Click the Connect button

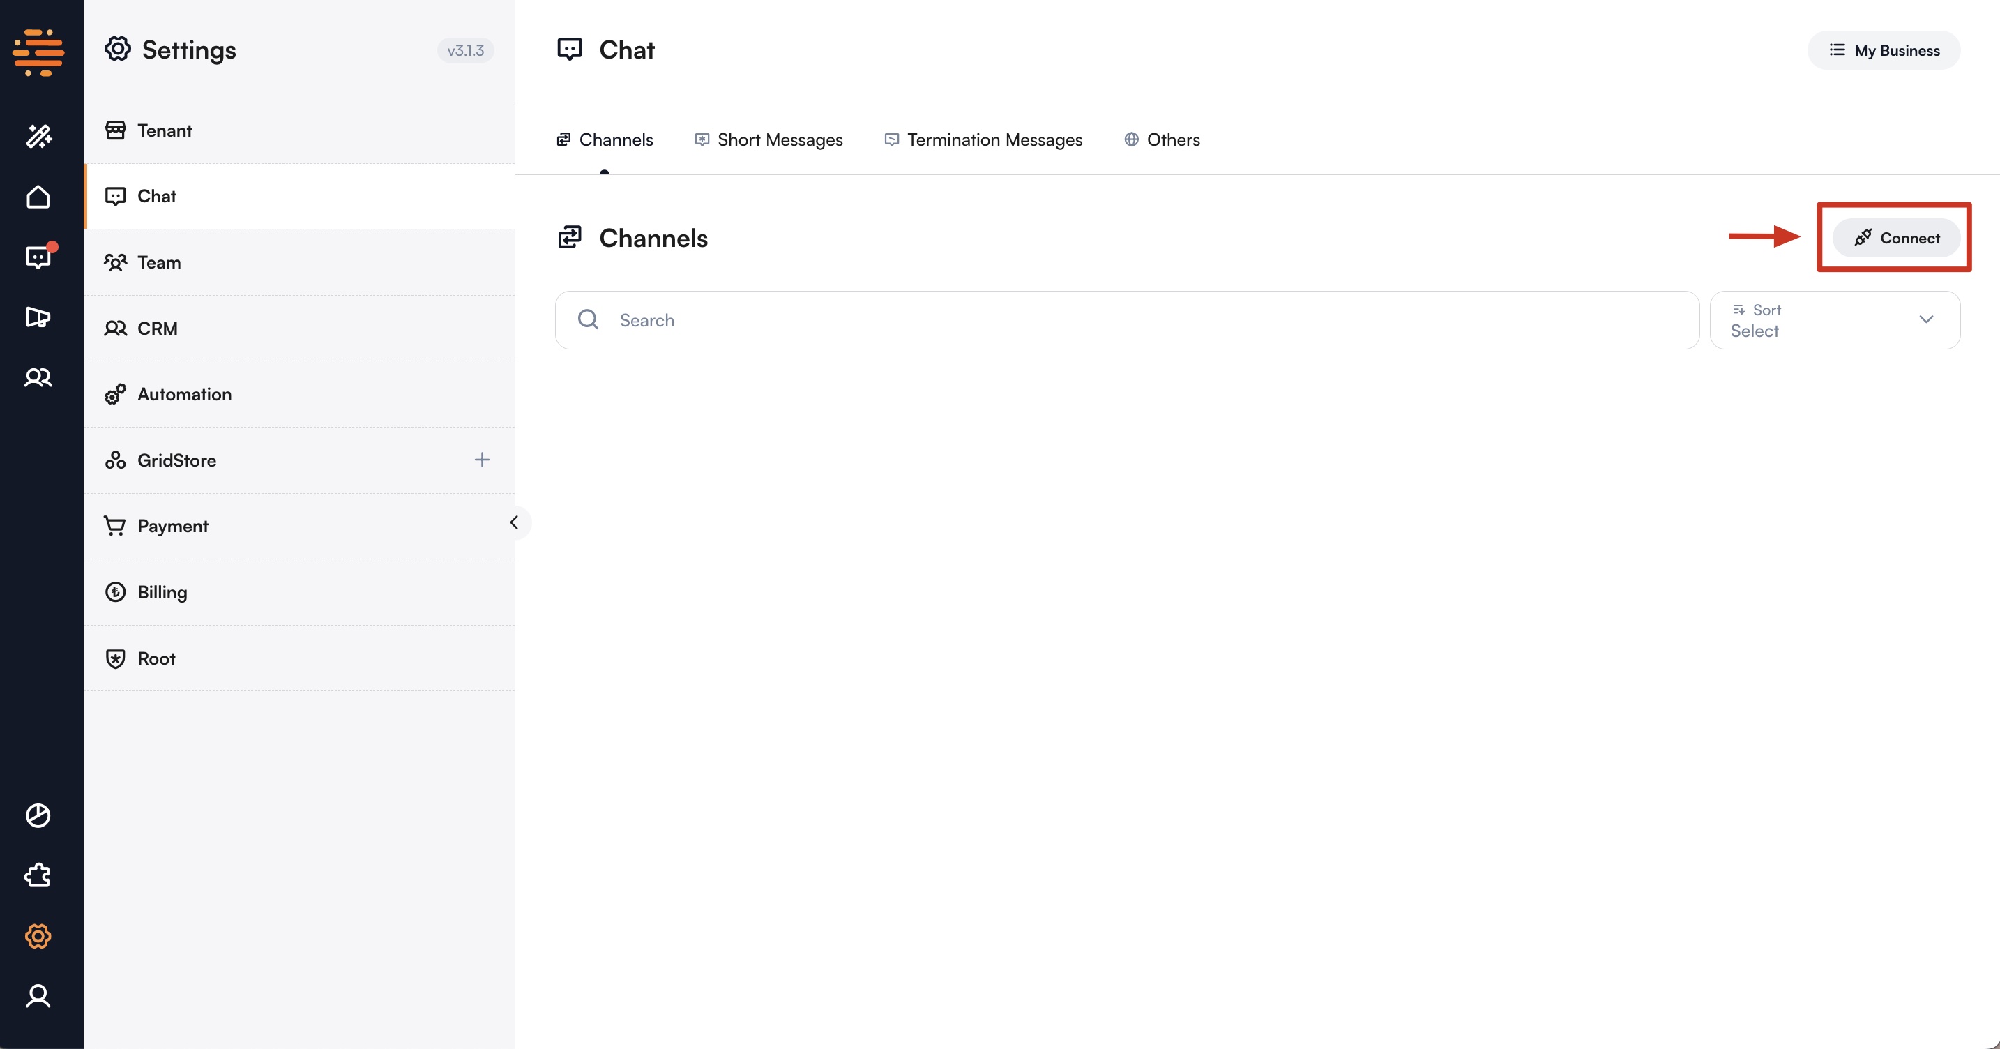click(1896, 238)
